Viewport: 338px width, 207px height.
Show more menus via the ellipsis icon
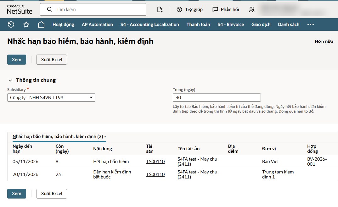point(310,24)
